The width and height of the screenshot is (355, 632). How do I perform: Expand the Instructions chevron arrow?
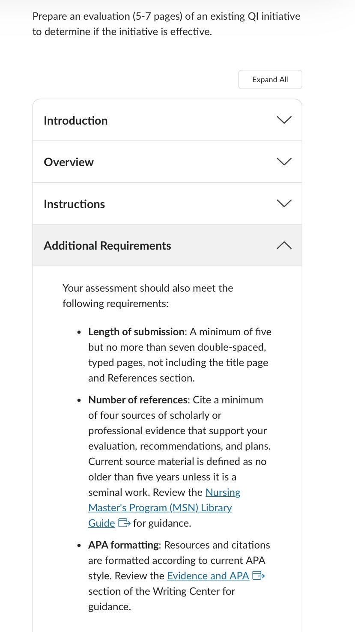pyautogui.click(x=284, y=203)
